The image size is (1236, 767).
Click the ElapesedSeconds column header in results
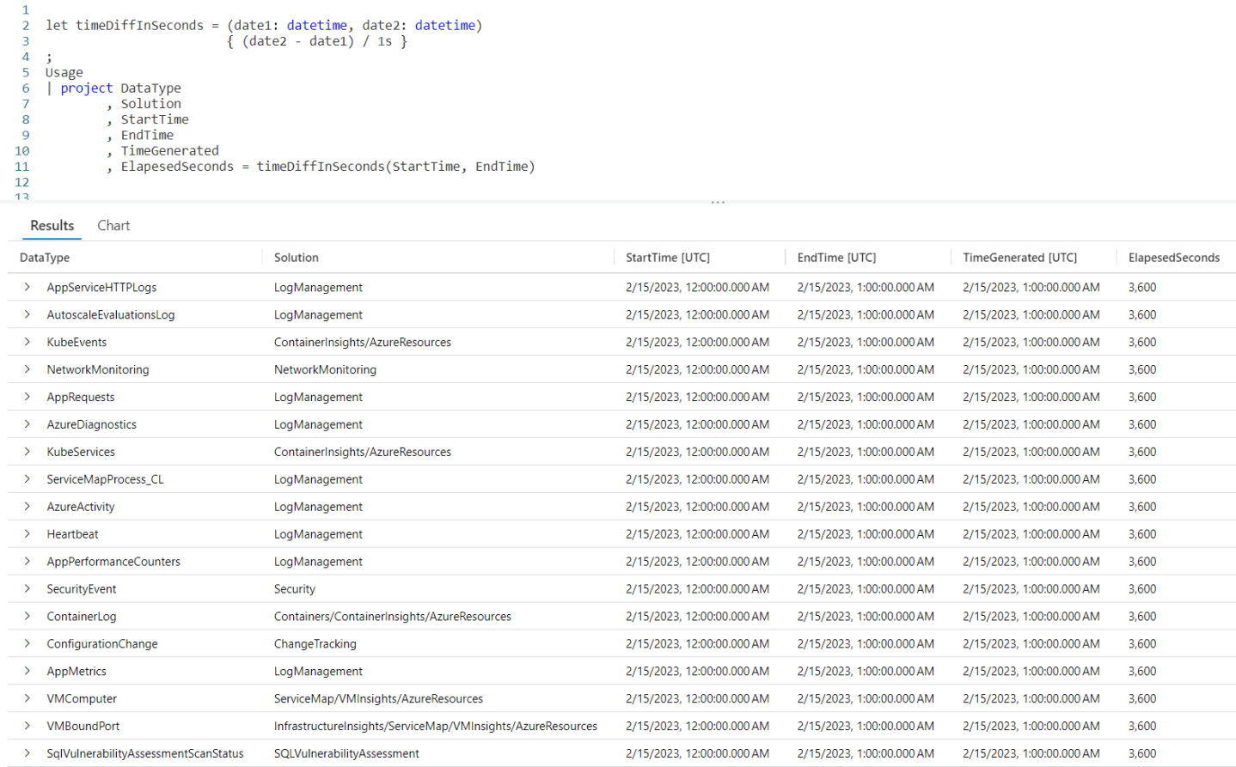pyautogui.click(x=1173, y=258)
